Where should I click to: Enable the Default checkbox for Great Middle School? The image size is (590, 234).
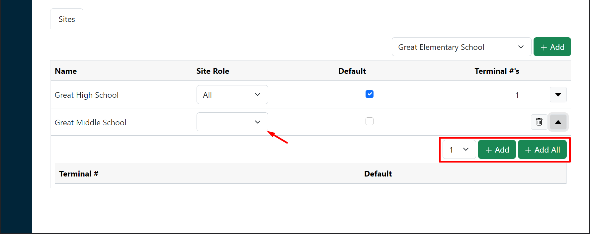click(x=370, y=121)
